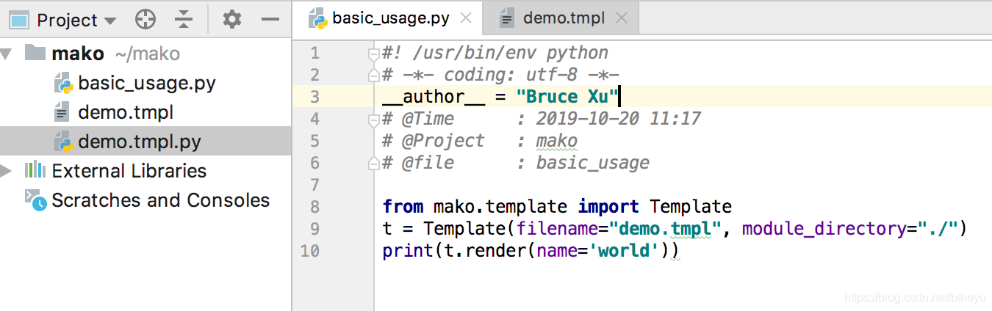
Task: Click line number 9 in gutter
Action: tap(315, 229)
